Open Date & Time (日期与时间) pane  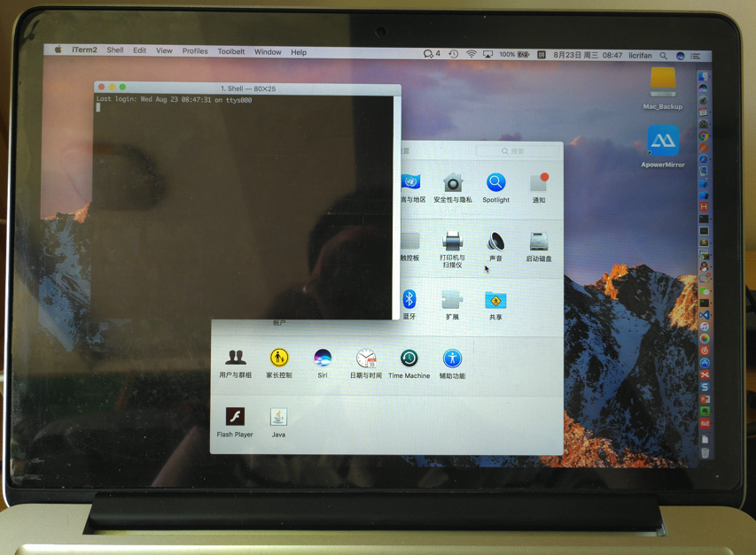pos(366,364)
